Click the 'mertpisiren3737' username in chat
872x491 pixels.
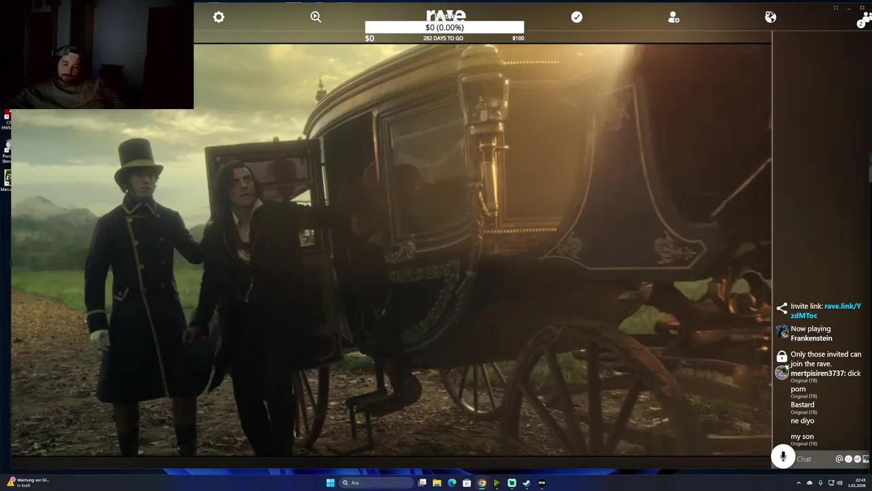[x=817, y=373]
